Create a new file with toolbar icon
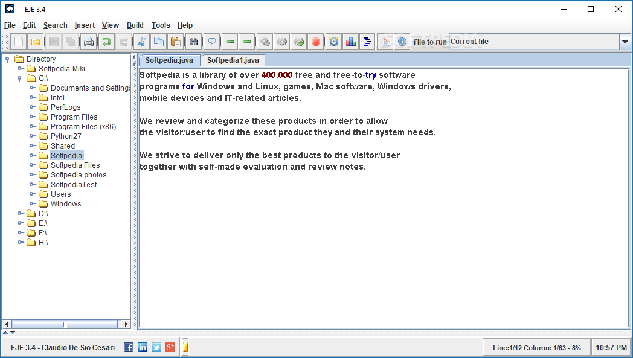633x358 pixels. pos(19,42)
